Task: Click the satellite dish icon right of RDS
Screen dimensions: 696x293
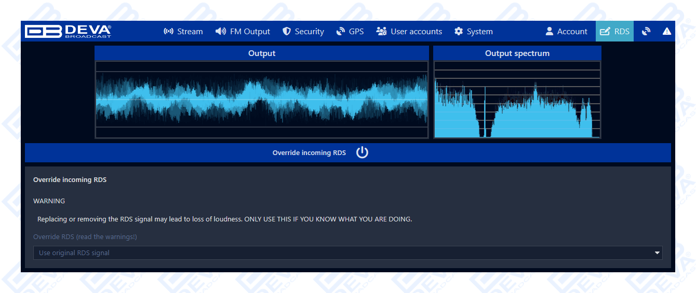Action: click(x=646, y=32)
